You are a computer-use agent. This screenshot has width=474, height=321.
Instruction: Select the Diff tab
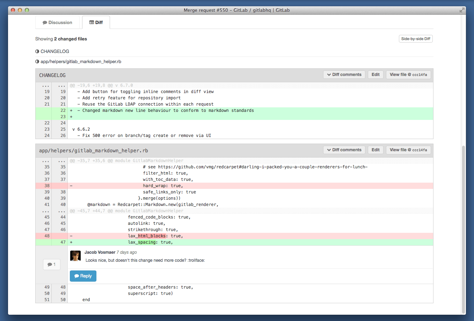96,23
